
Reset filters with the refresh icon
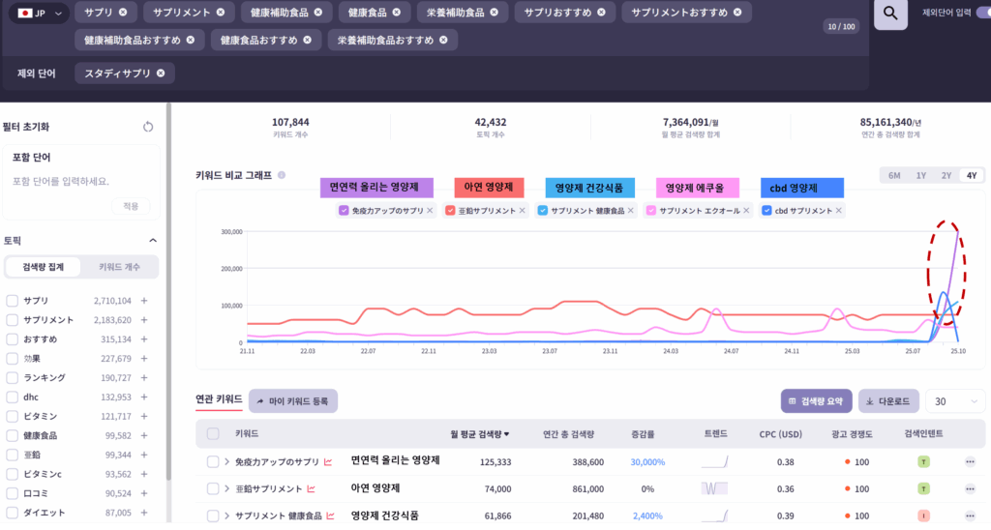click(x=148, y=127)
